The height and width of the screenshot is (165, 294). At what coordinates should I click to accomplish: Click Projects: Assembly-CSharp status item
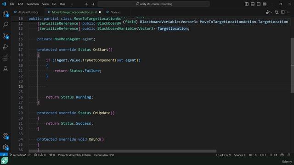[x=74, y=155]
